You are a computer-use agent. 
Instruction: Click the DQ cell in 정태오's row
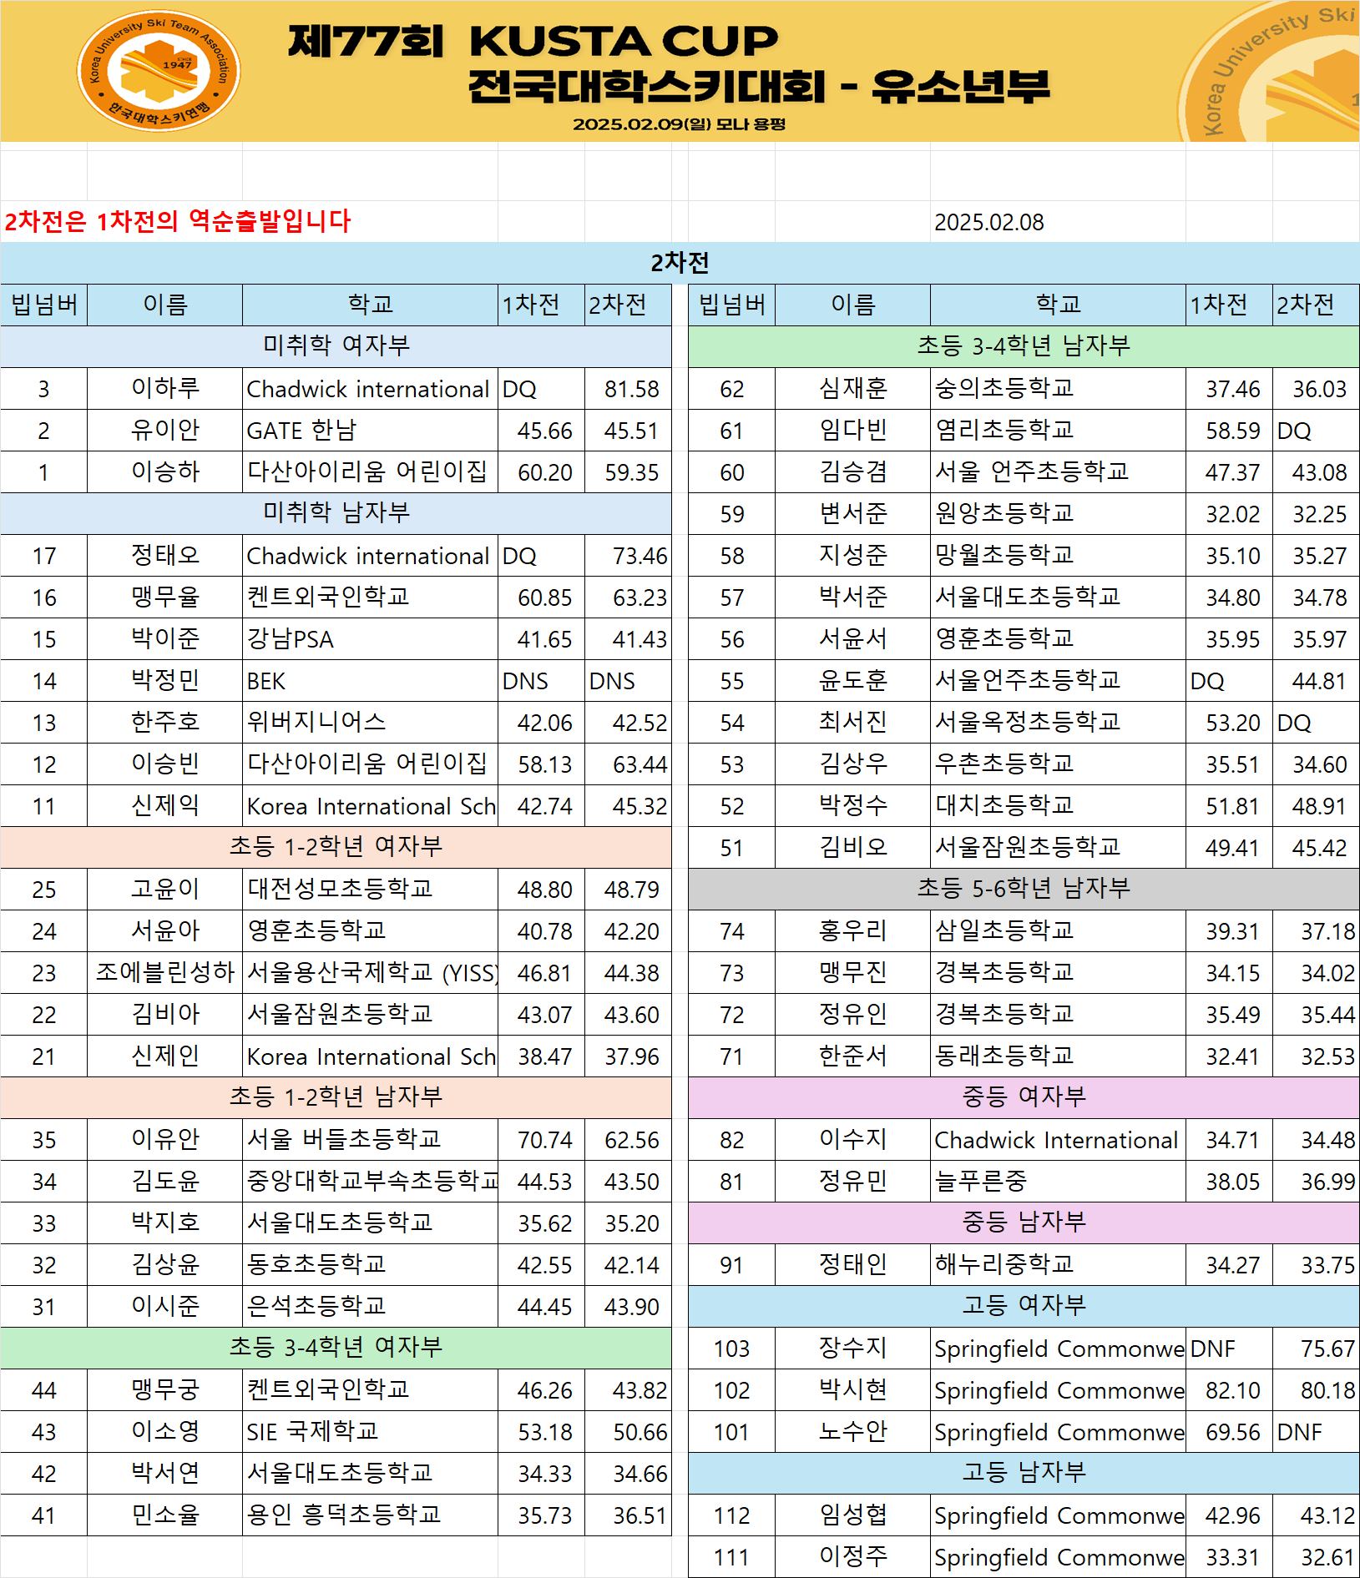(541, 555)
